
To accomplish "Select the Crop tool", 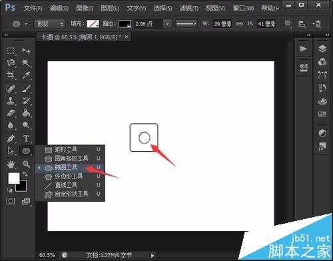I will tap(11, 75).
